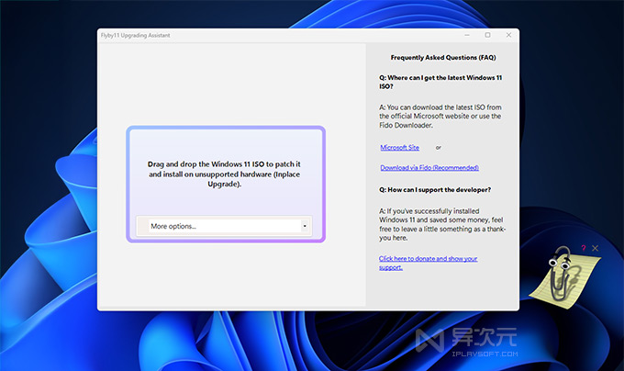Minimize the Flyby11 Upgrading Assistant window
The height and width of the screenshot is (371, 624).
click(467, 35)
